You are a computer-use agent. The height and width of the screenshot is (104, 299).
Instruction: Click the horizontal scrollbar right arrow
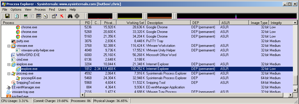click(291, 95)
